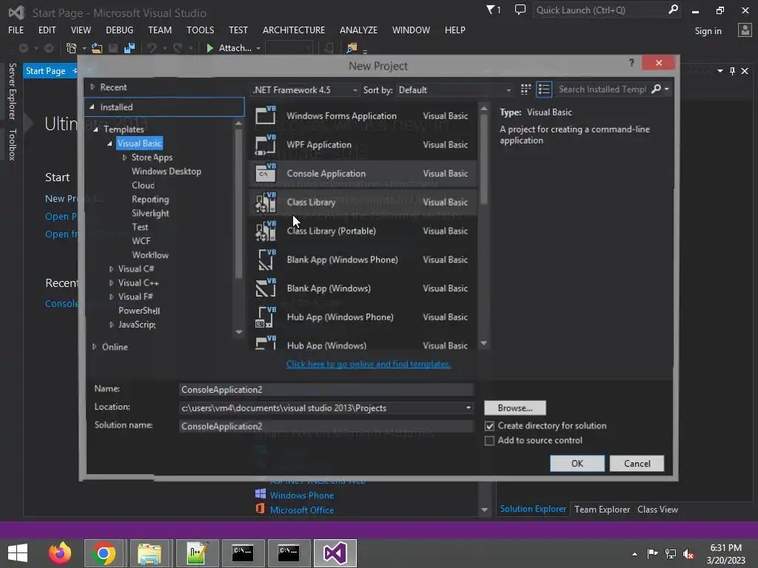Select Windows Desktop in the templates tree
The height and width of the screenshot is (568, 758).
point(167,172)
